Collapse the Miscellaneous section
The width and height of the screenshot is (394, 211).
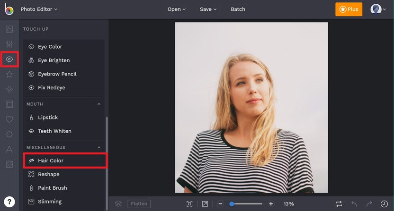click(x=99, y=147)
